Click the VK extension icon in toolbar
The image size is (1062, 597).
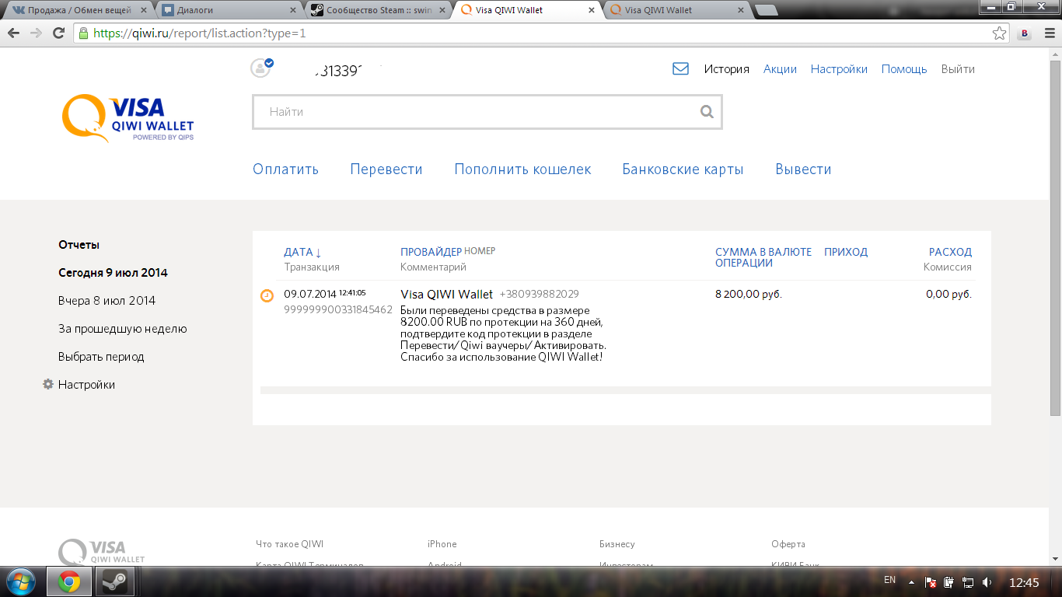pos(1025,33)
